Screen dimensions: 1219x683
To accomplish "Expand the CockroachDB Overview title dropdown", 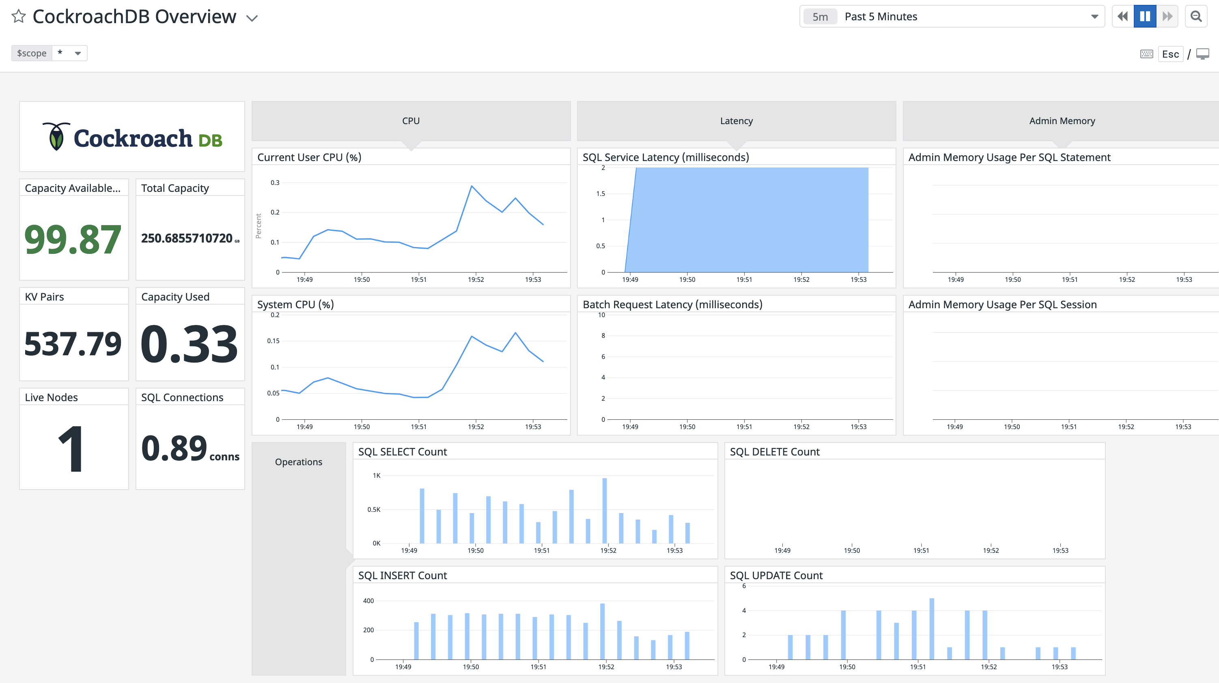I will (252, 16).
